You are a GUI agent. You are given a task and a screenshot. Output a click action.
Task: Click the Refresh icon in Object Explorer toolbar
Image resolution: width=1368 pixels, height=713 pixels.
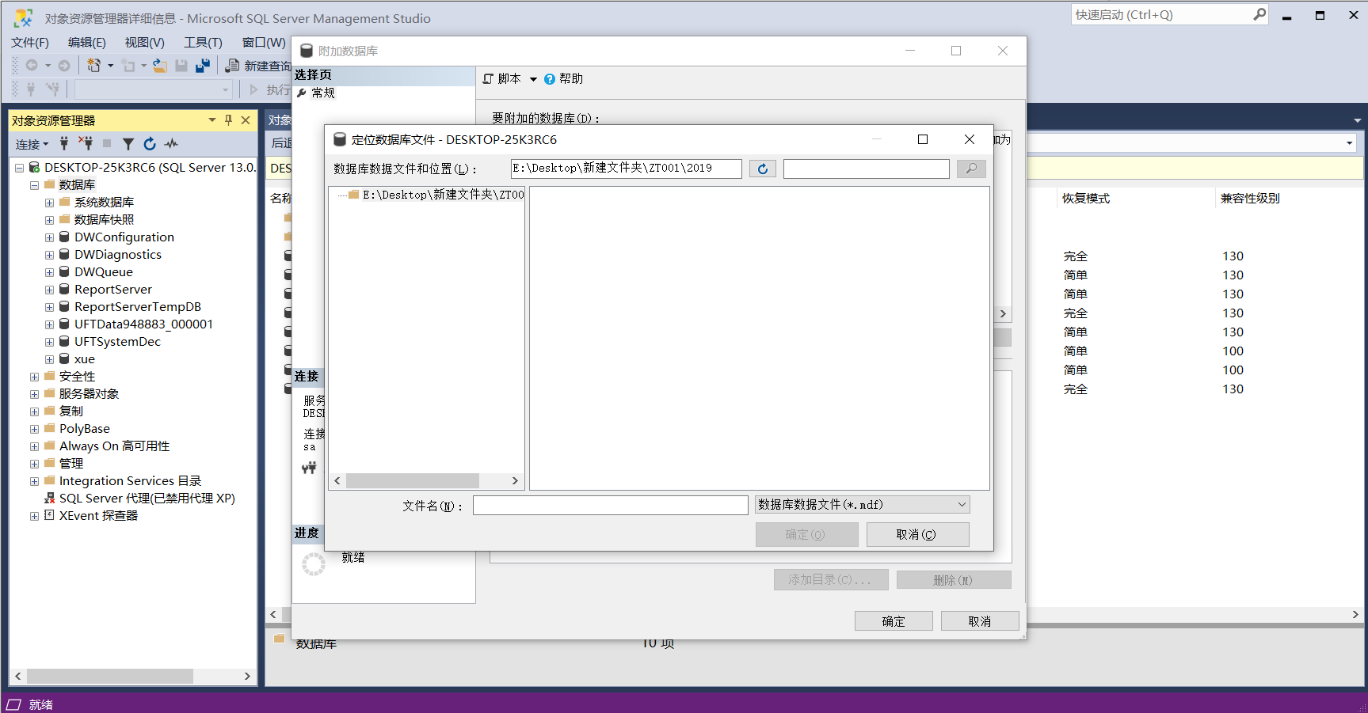click(x=150, y=144)
